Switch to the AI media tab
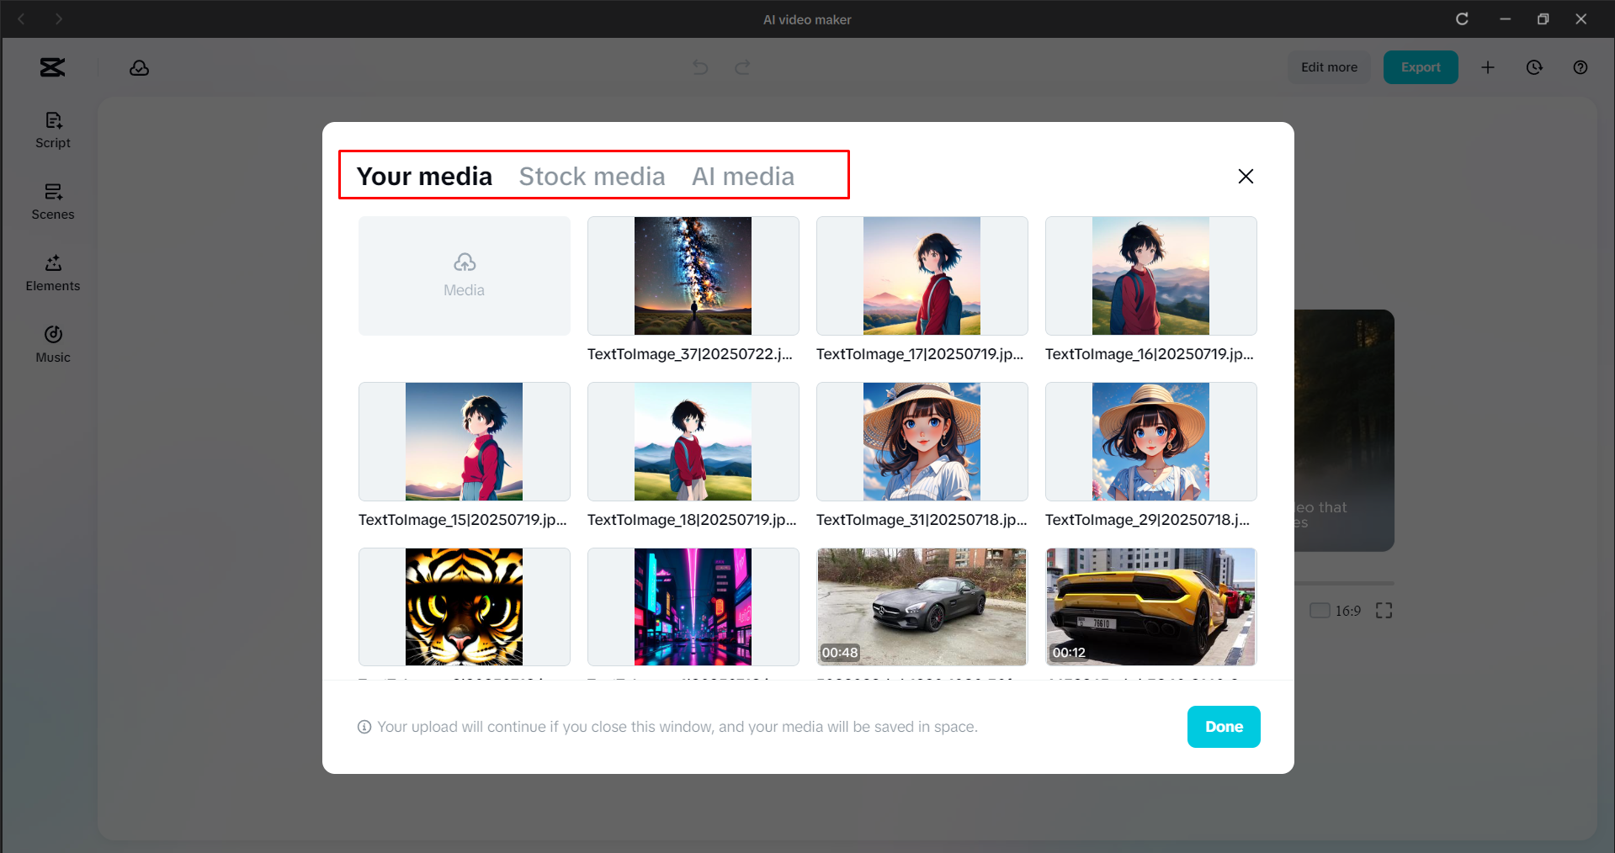 tap(743, 177)
